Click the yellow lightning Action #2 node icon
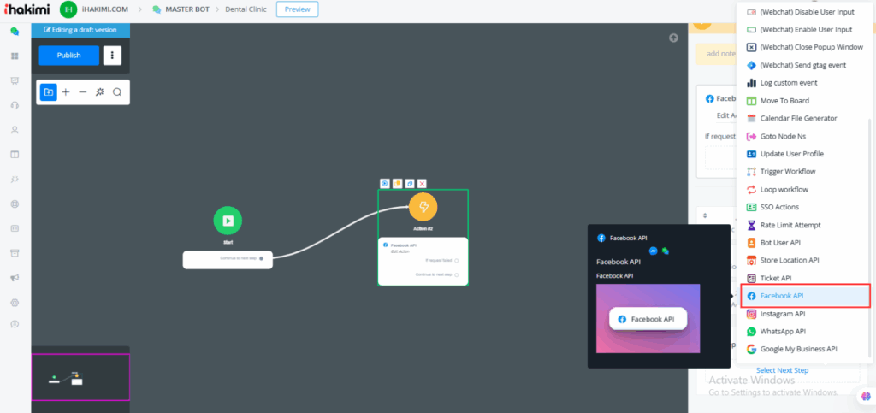Screen dimensions: 876x413 423,207
